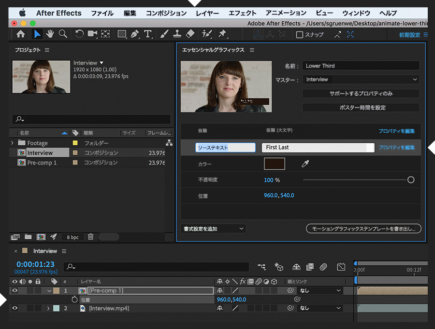Image resolution: width=435 pixels, height=329 pixels.
Task: Open the コンポジション menu in menu bar
Action: 166,13
